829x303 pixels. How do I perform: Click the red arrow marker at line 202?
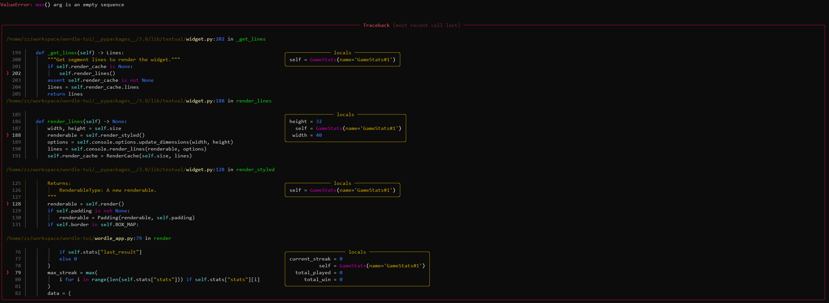[x=8, y=73]
